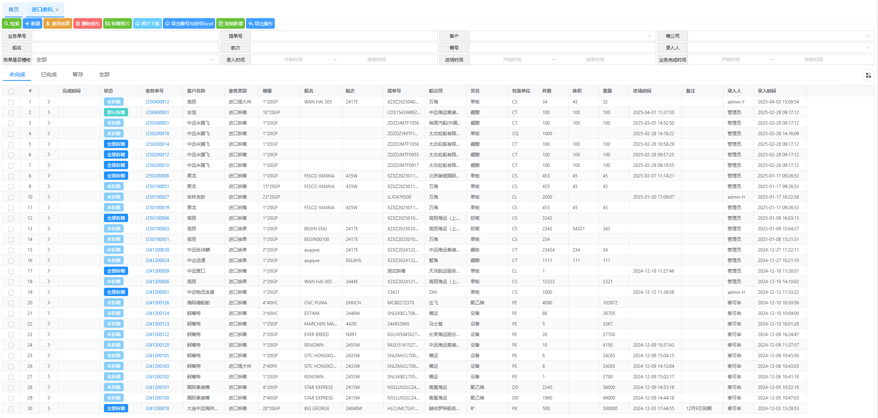
Task: Open the 客户 dropdown
Action: (x=562, y=36)
